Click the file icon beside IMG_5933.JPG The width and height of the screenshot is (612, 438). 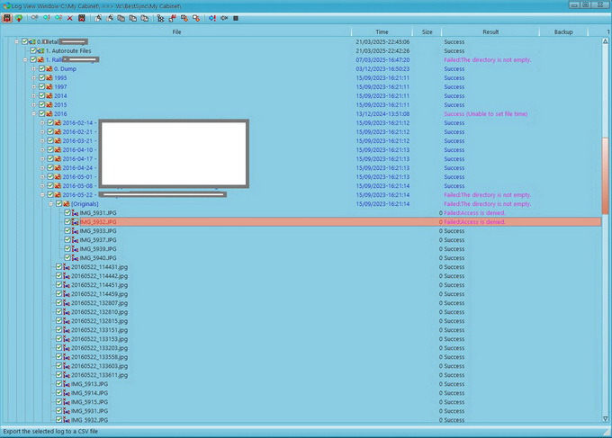point(75,231)
